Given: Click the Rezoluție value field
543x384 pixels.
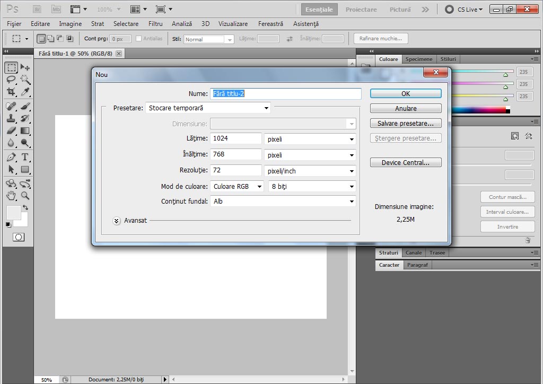Looking at the screenshot, I should (x=235, y=170).
